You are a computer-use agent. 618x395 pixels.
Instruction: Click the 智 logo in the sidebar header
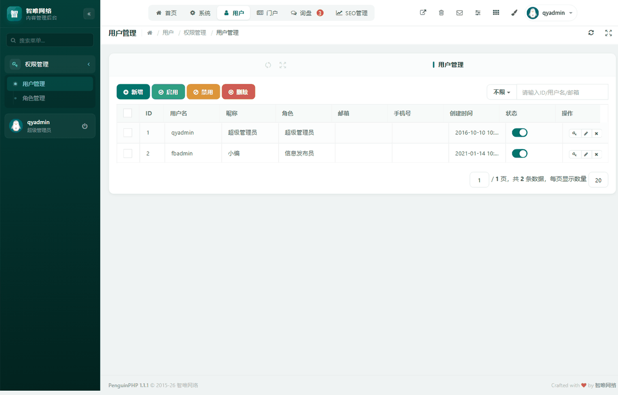(x=14, y=14)
